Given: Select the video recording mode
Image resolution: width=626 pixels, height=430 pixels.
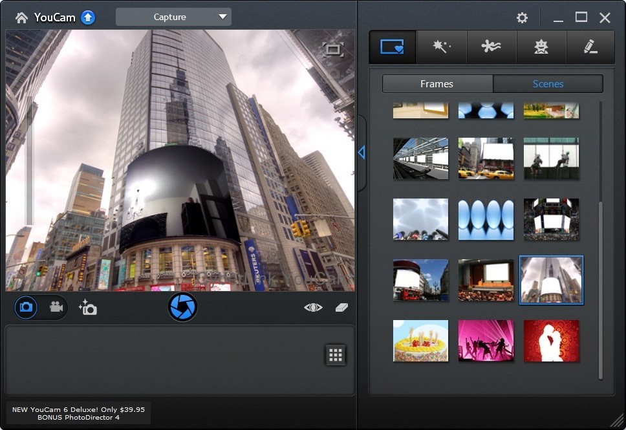Looking at the screenshot, I should (x=56, y=307).
